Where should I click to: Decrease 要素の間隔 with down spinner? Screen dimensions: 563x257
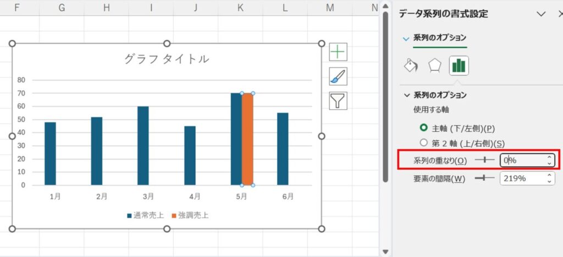coord(549,181)
